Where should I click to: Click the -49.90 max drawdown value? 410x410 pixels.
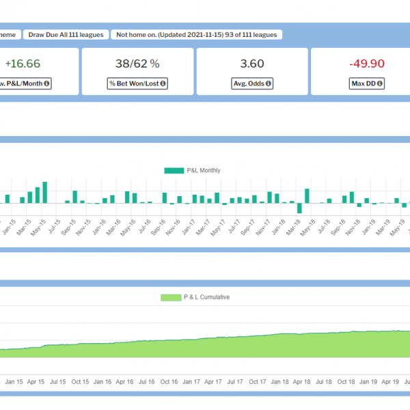(x=367, y=64)
